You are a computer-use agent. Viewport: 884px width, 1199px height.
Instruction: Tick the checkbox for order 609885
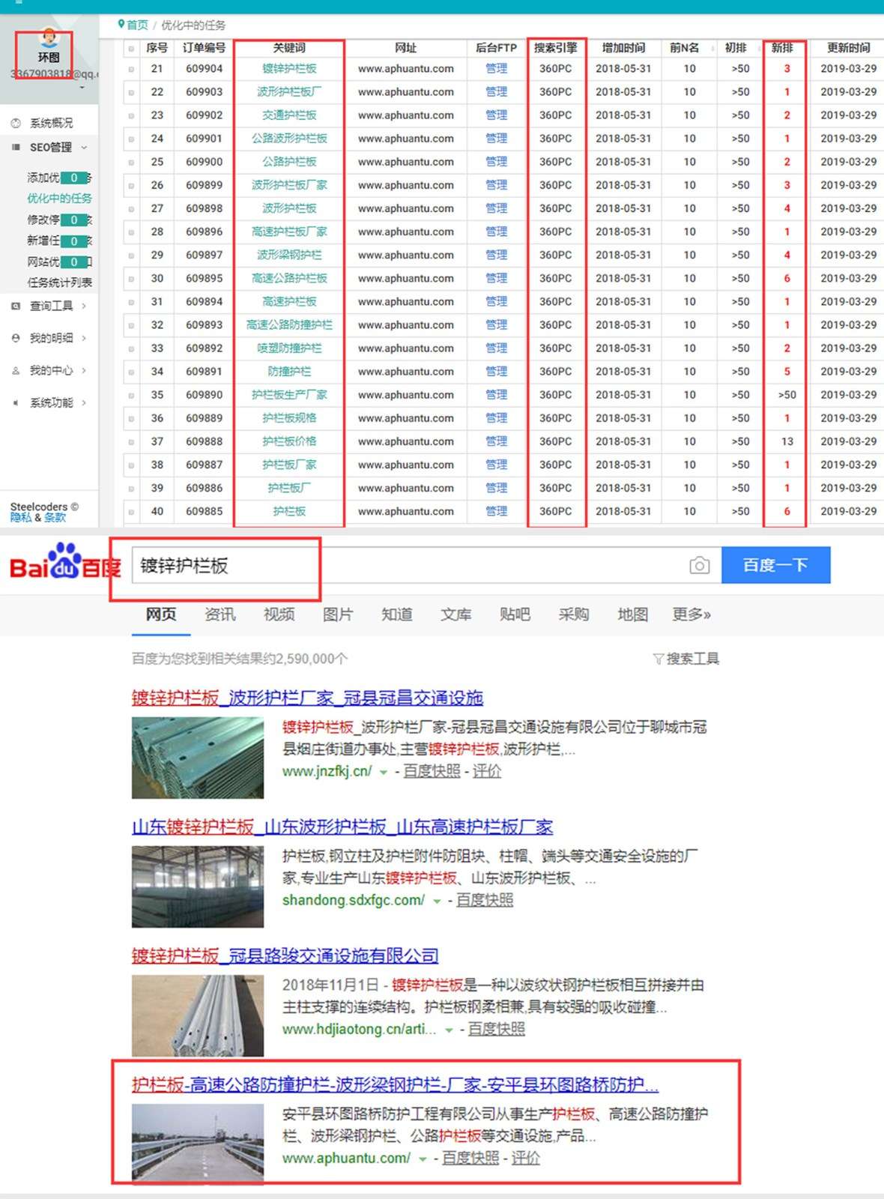[131, 512]
